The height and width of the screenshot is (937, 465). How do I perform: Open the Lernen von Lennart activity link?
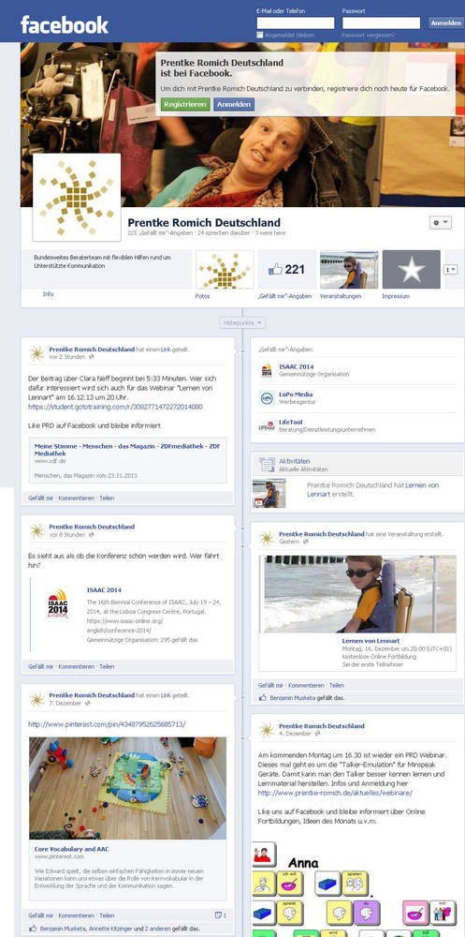click(373, 490)
